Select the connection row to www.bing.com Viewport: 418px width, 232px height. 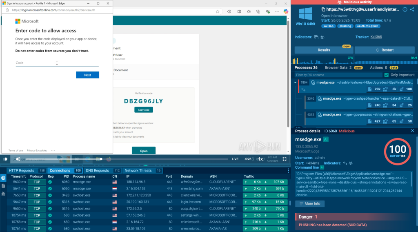[x=147, y=189]
